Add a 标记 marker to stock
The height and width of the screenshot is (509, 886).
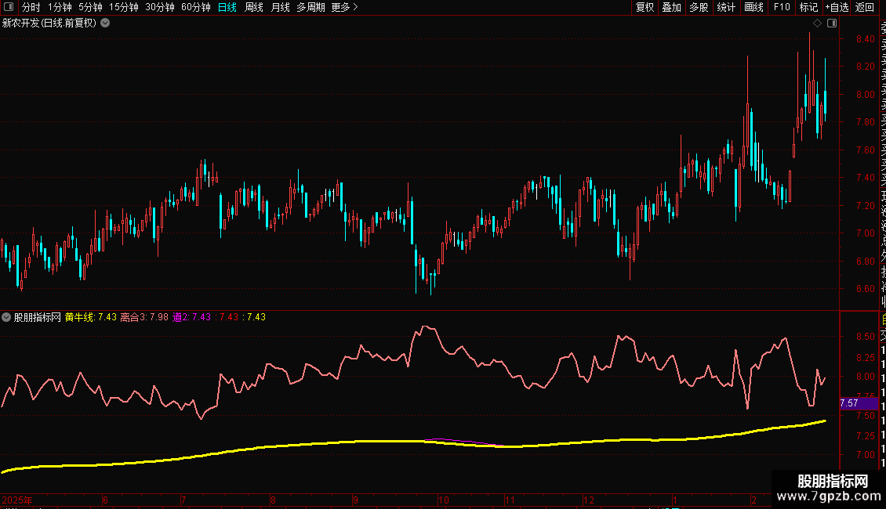pyautogui.click(x=808, y=7)
